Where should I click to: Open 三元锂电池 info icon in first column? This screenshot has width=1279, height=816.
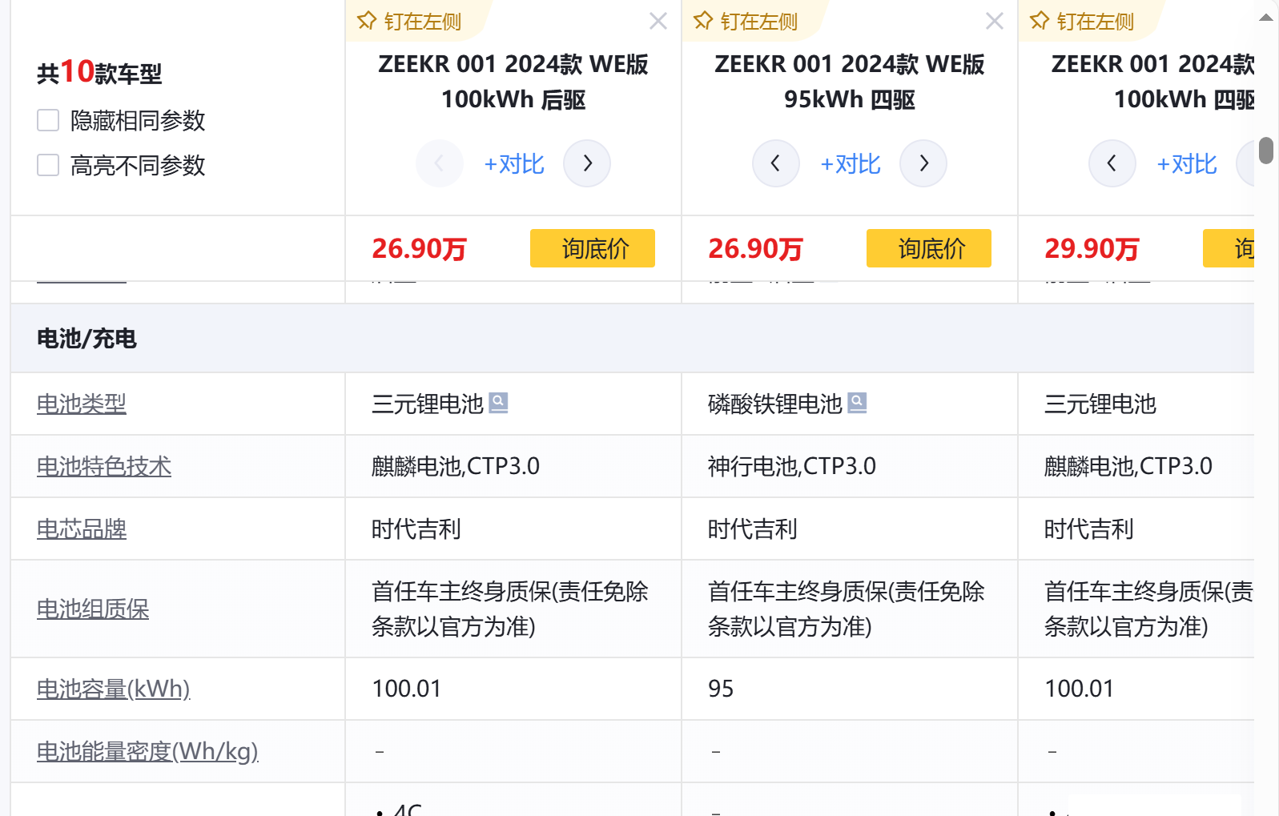coord(498,402)
